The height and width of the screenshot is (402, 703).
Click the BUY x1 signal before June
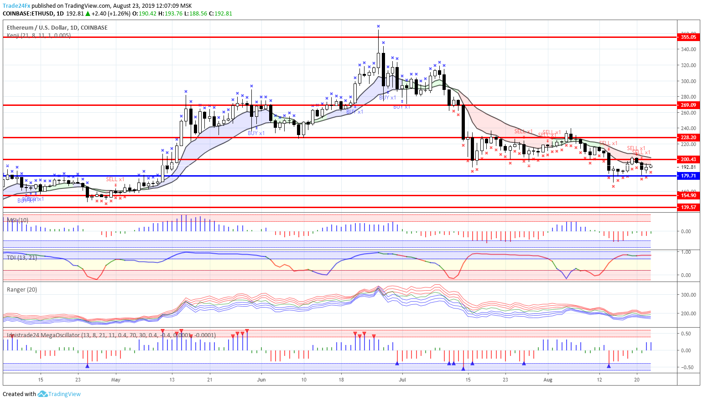tap(256, 133)
